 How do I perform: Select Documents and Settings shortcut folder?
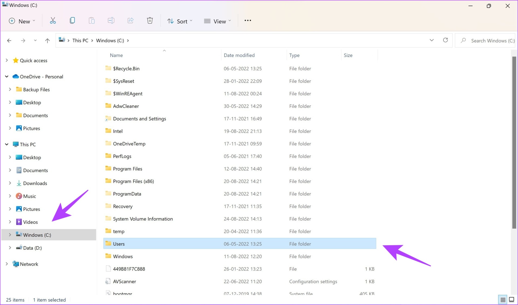(x=139, y=119)
